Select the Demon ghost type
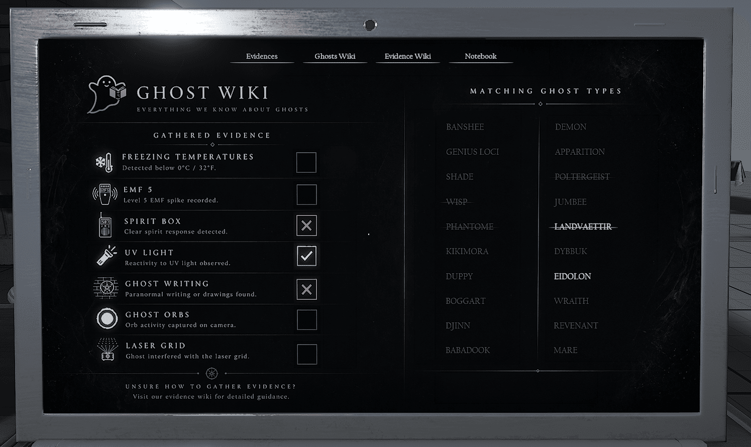 [x=571, y=127]
